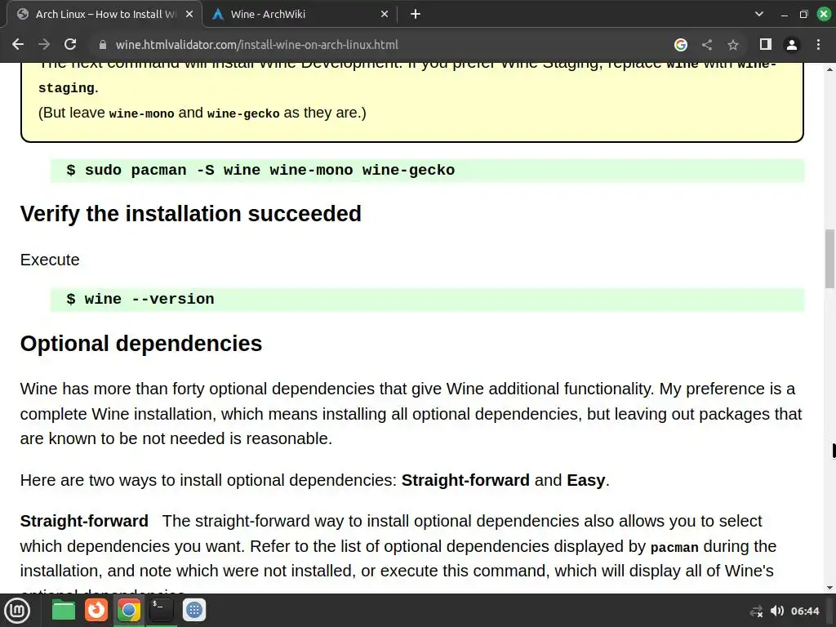Viewport: 836px width, 627px height.
Task: Click the 06:44 clock in the tray
Action: tap(805, 611)
